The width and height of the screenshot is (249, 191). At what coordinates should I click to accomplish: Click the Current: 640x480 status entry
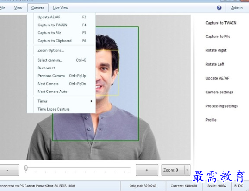(184, 186)
